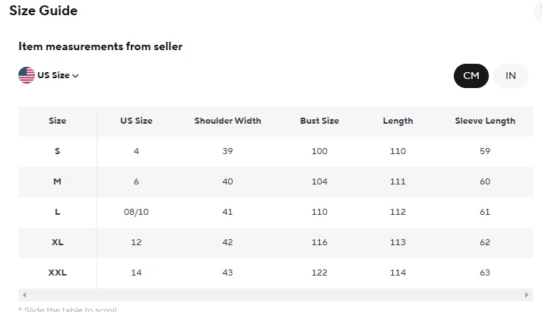Close the Size Guide dialog
This screenshot has width=542, height=312.
539,11
